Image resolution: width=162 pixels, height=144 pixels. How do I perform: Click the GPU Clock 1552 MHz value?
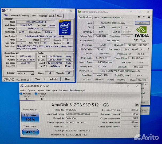(99, 79)
